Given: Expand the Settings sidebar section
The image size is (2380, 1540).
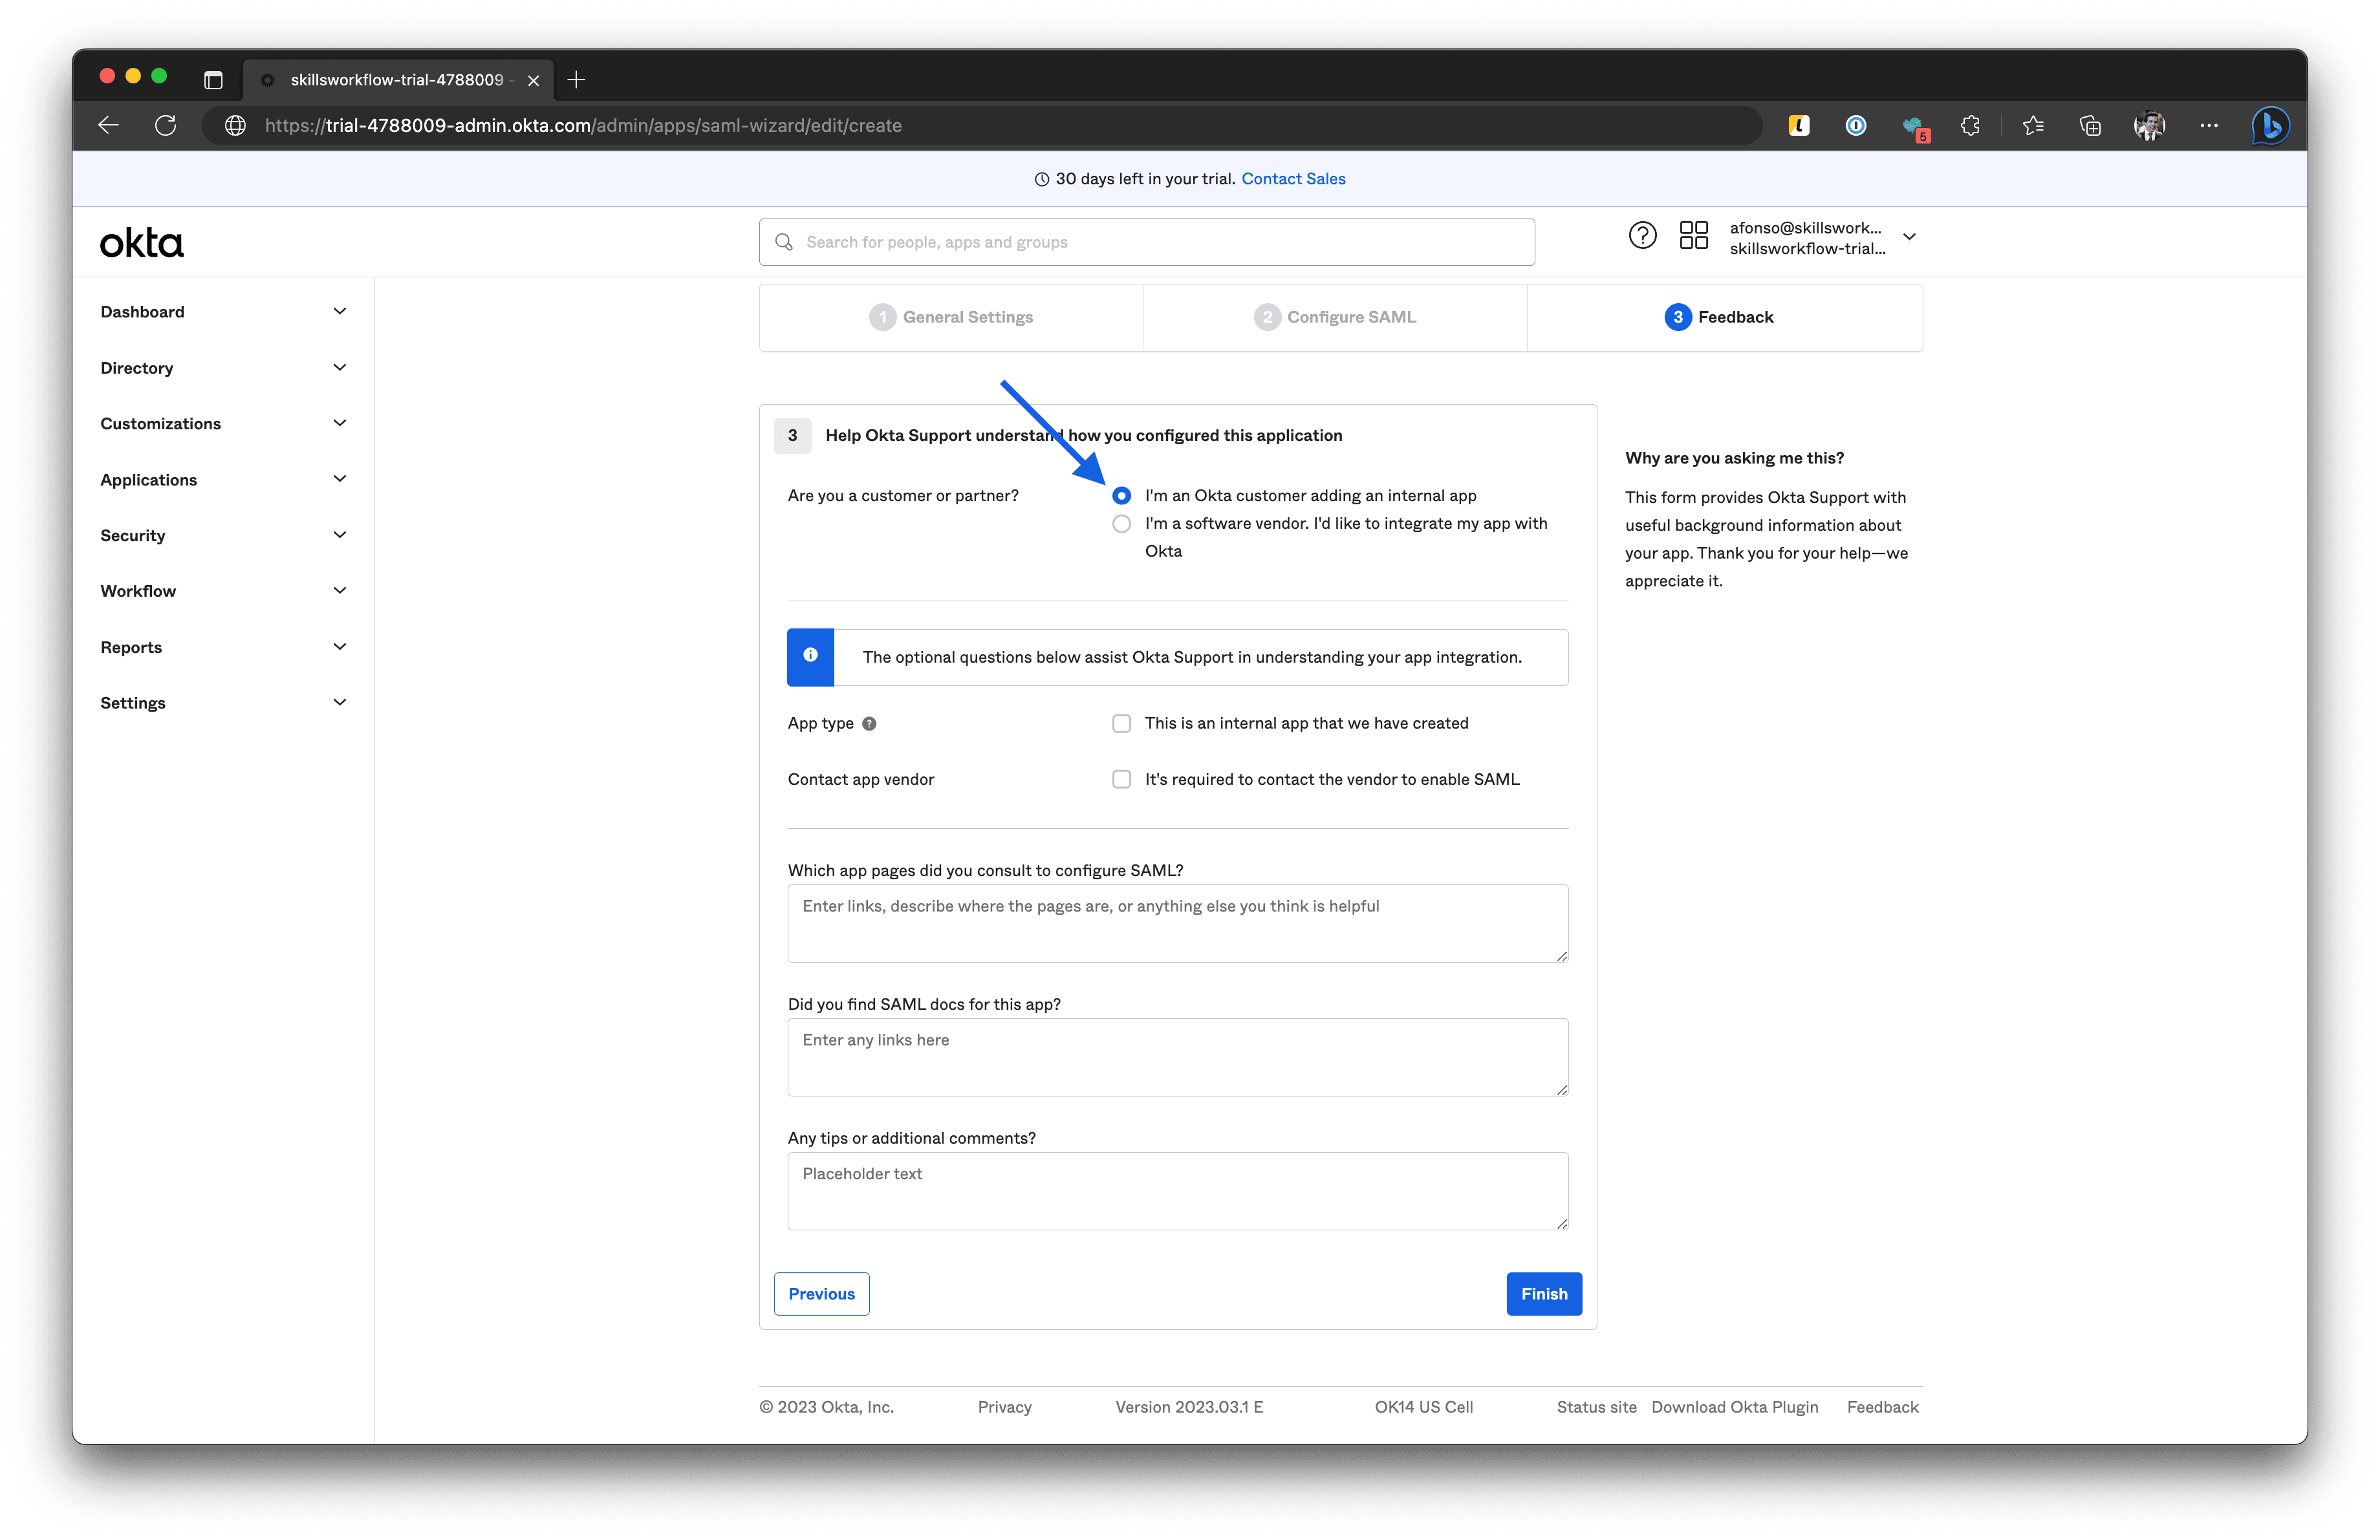Looking at the screenshot, I should (224, 703).
